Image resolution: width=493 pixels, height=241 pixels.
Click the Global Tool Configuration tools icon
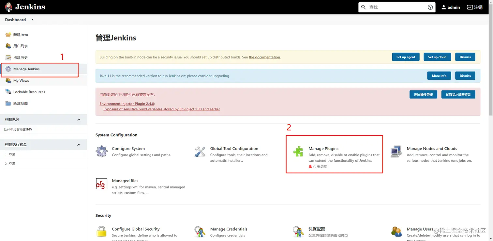click(200, 152)
